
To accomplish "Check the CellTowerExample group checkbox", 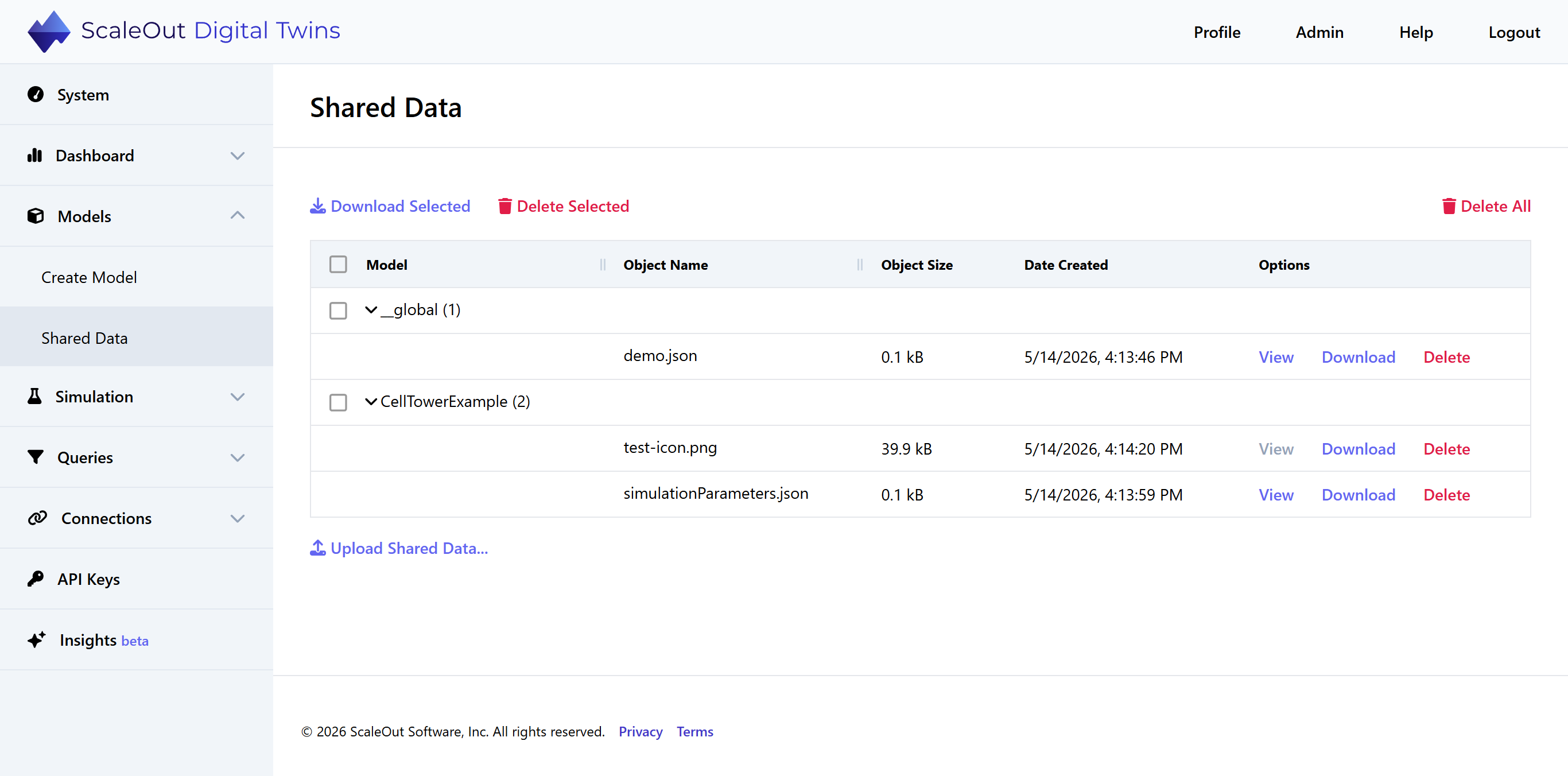I will coord(338,402).
